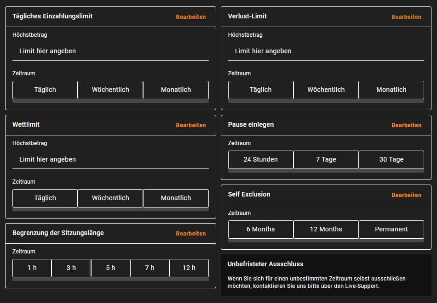Click Bearbeiten for Begrenzung der Sitzungslänge
The width and height of the screenshot is (437, 303).
tap(191, 233)
